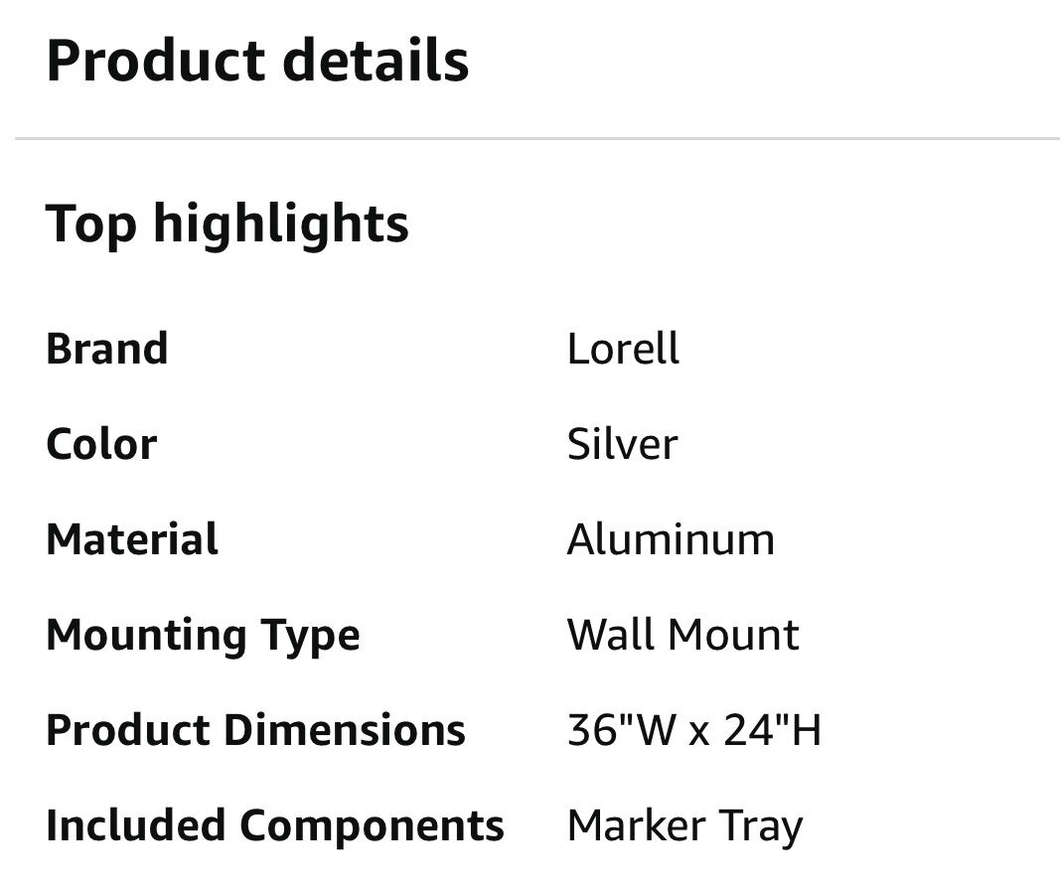
Task: Click the divider line under Product details
Action: pyautogui.click(x=536, y=139)
